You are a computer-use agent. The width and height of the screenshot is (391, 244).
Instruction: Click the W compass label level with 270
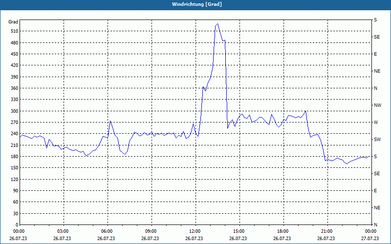376,122
